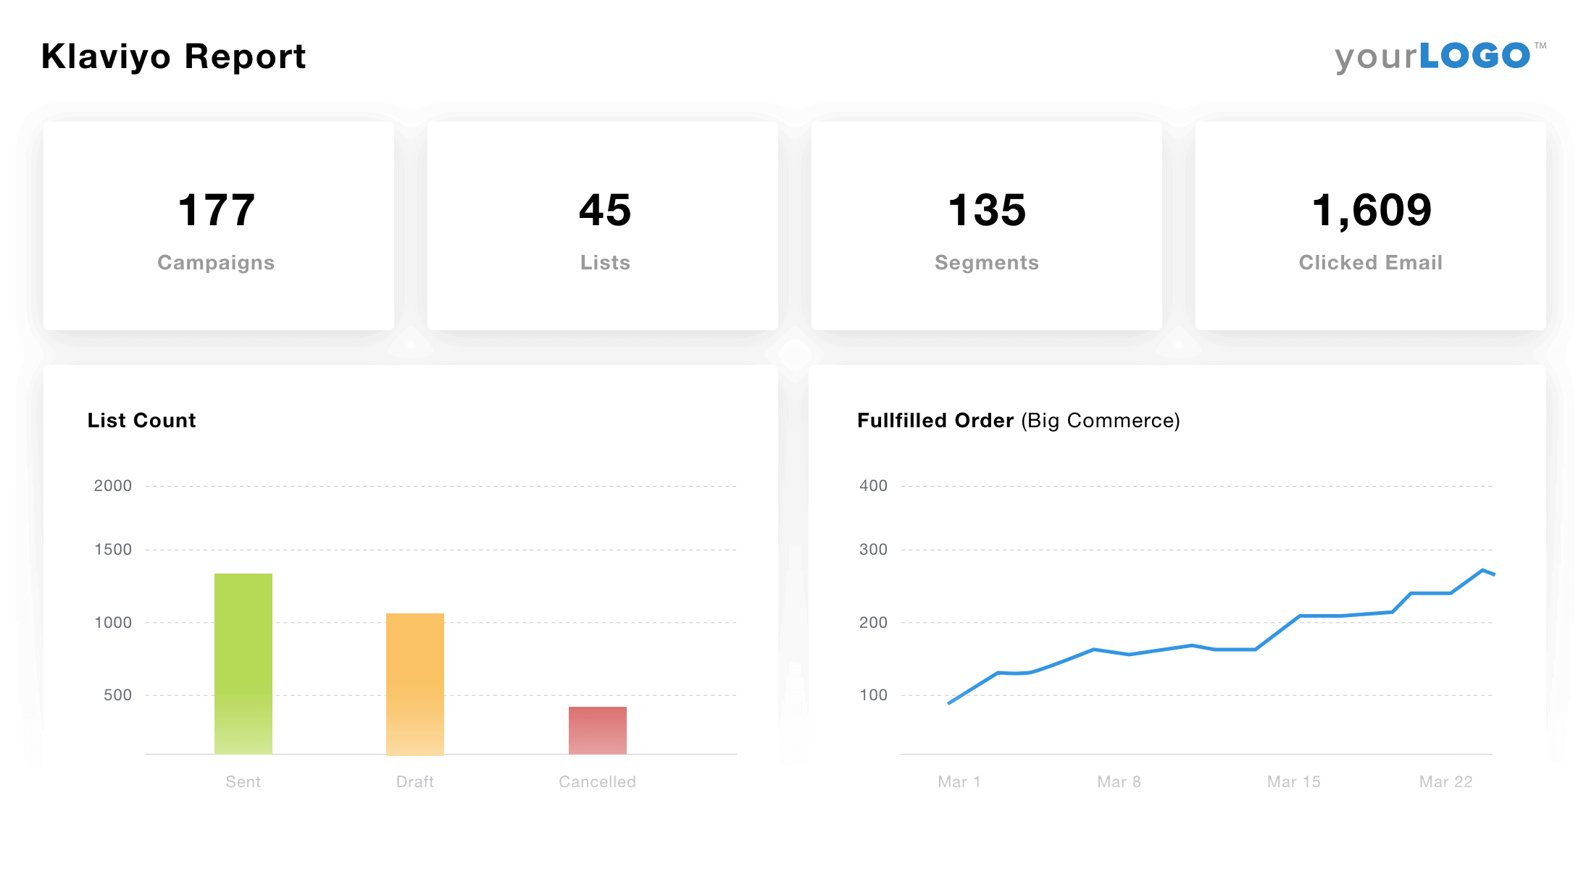1594x869 pixels.
Task: Click the Lists metric card
Action: coord(604,226)
